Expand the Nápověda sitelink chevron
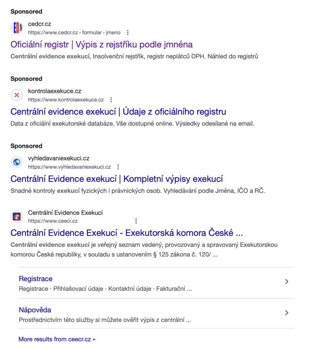 [x=286, y=313]
